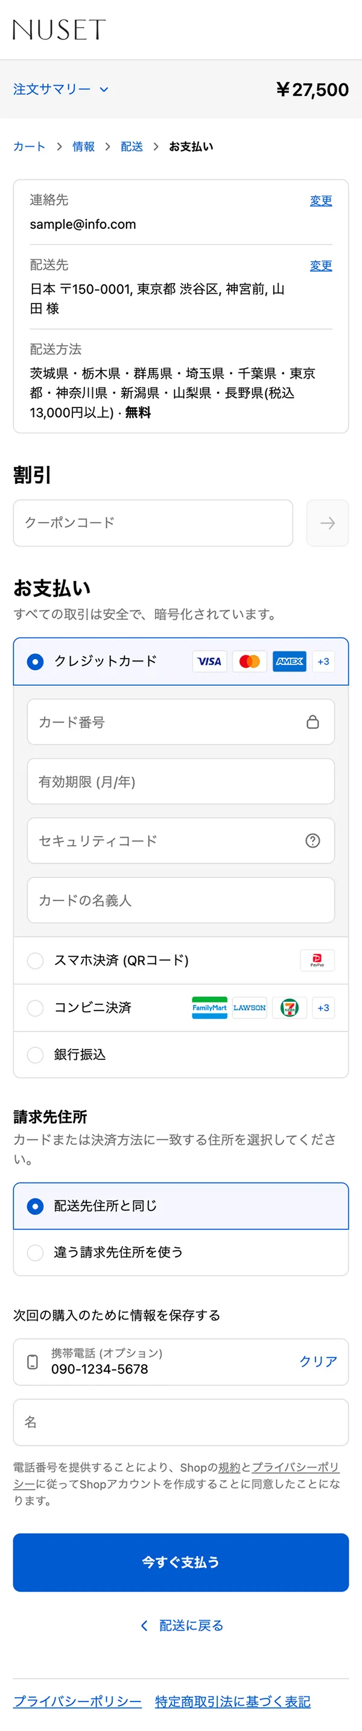
Task: Click the FamilyMart logo icon
Action: (x=209, y=1007)
